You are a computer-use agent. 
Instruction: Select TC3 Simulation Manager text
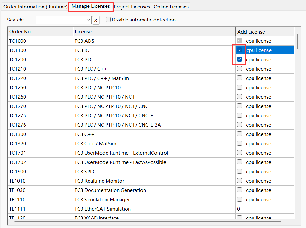pos(102,200)
